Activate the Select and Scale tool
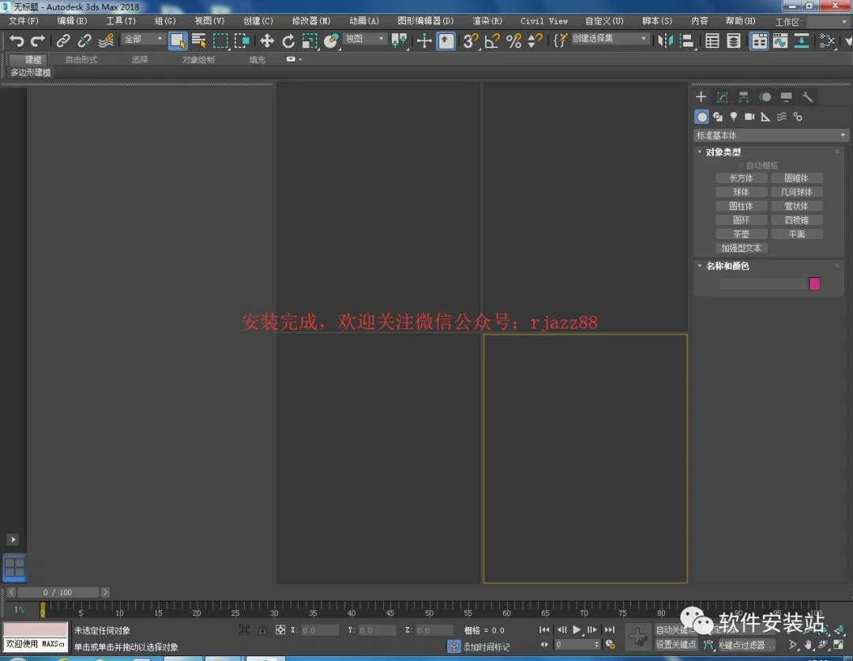The width and height of the screenshot is (853, 661). tap(310, 41)
